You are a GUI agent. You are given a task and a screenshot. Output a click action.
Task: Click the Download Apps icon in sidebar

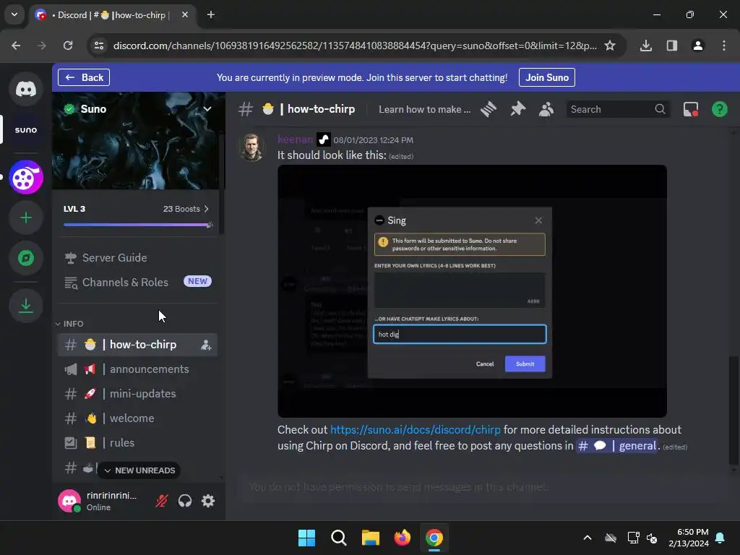26,306
